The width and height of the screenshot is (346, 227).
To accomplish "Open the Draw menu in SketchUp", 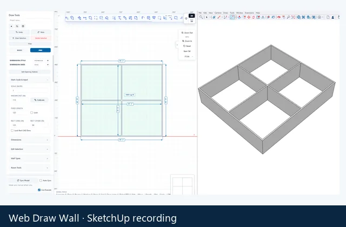I will click(225, 13).
